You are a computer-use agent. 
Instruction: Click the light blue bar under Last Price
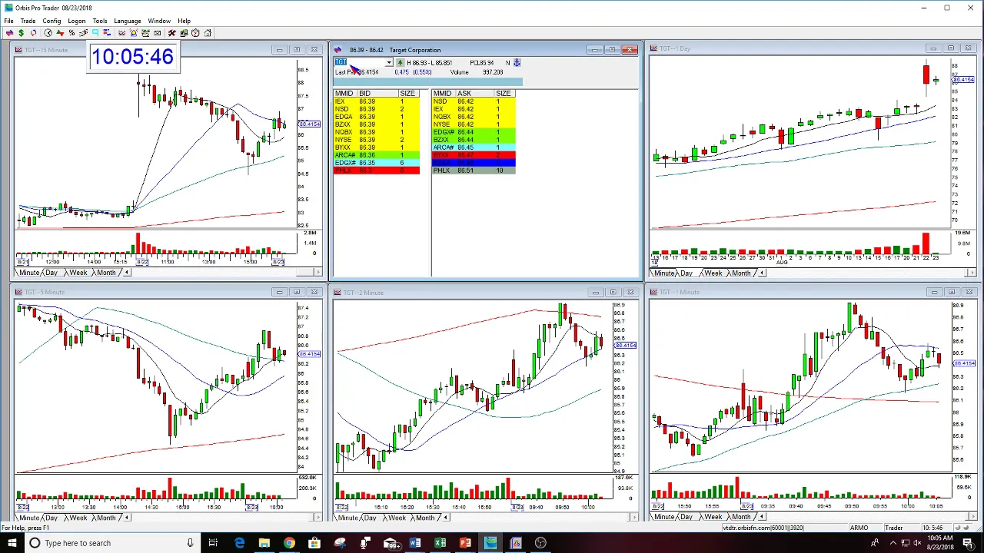[x=428, y=81]
